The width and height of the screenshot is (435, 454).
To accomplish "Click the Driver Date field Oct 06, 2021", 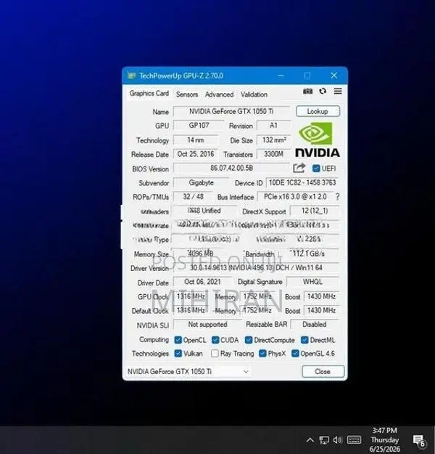I will tap(202, 282).
